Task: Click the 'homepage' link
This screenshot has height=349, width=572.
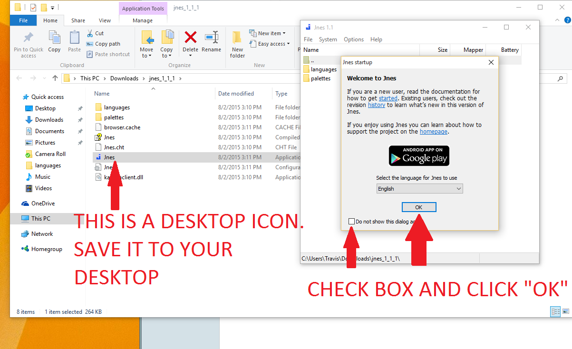Action: click(x=434, y=132)
